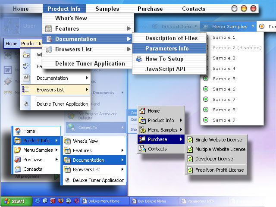Viewport: 276px width, 207px height.
Task: Toggle the orange radio button beside Pur tab
Action: [262, 26]
